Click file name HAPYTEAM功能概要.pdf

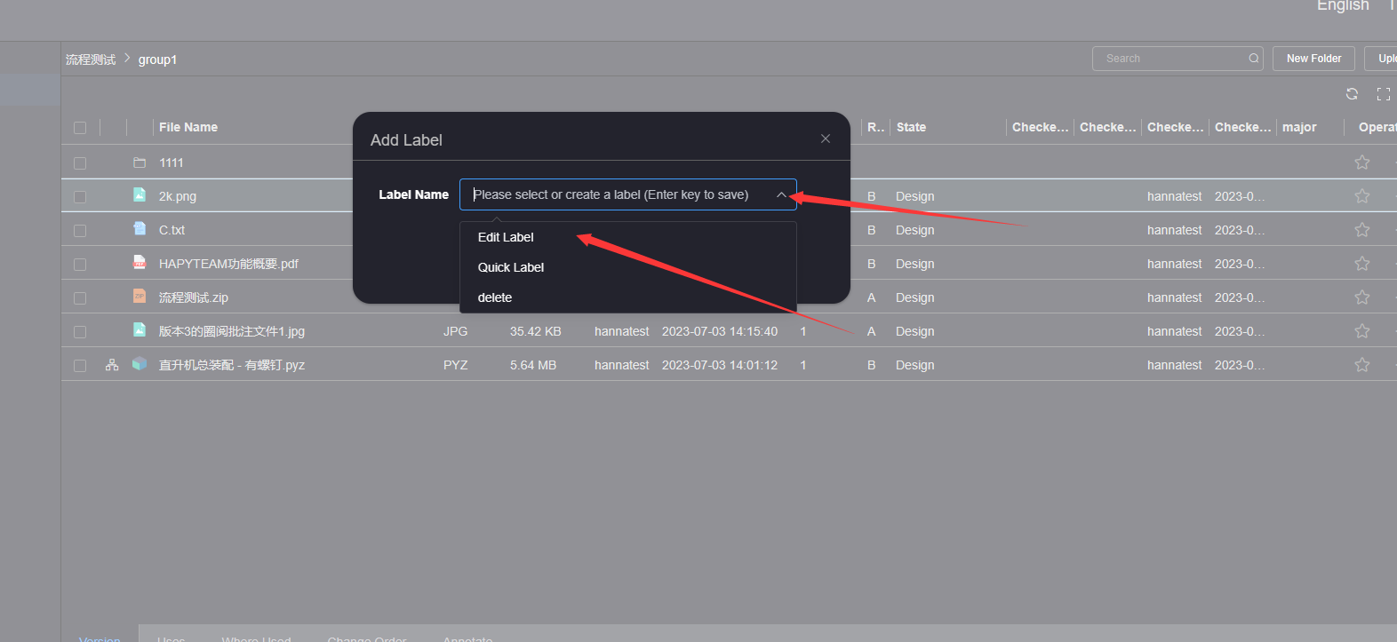[228, 264]
